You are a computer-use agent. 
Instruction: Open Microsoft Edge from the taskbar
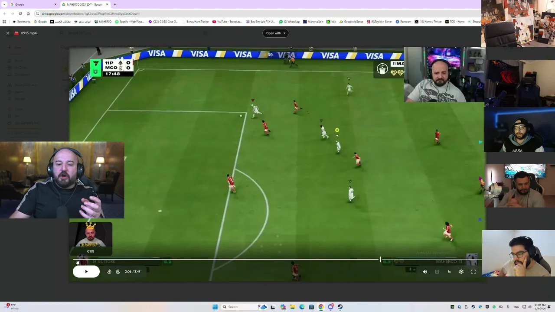pyautogui.click(x=302, y=307)
